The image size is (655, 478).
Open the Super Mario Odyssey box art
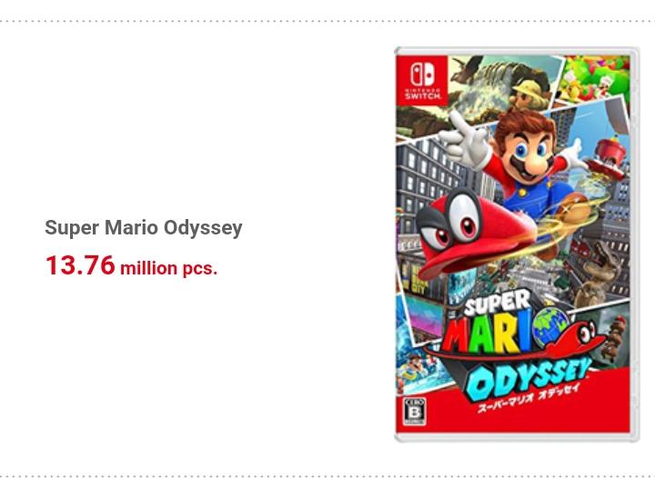click(517, 244)
